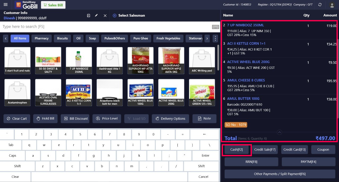Choose Credit Card[F3] payment
The width and height of the screenshot is (339, 182).
click(x=295, y=150)
